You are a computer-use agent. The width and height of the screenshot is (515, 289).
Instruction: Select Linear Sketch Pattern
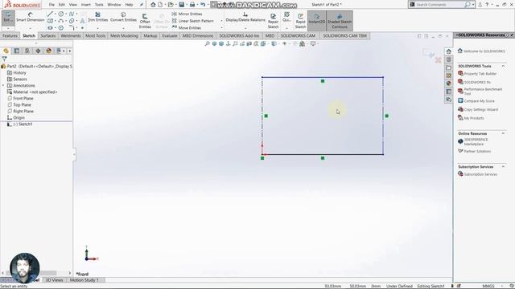coord(193,21)
